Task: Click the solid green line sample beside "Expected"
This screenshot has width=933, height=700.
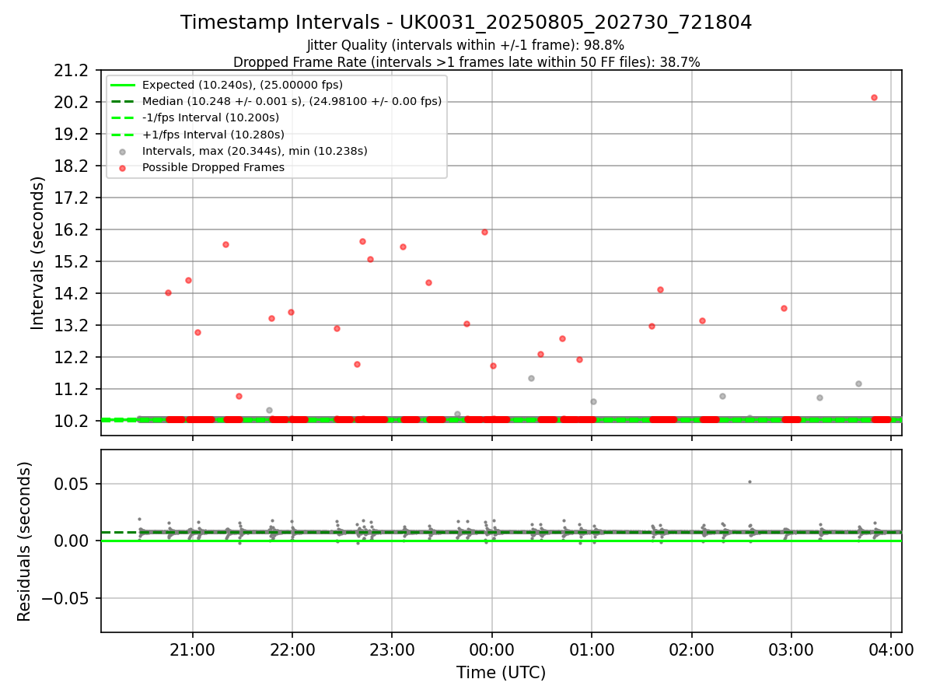Action: click(122, 85)
